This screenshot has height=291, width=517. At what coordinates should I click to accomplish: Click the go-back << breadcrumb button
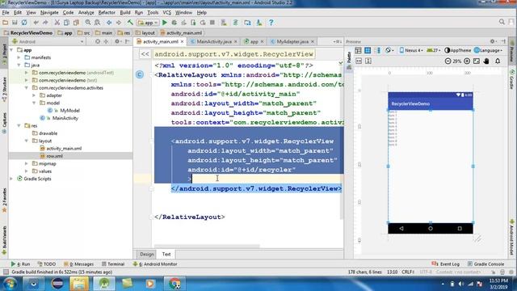[145, 54]
